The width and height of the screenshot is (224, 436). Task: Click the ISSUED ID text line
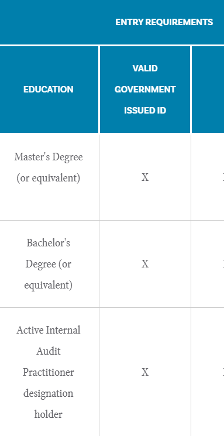(x=145, y=111)
